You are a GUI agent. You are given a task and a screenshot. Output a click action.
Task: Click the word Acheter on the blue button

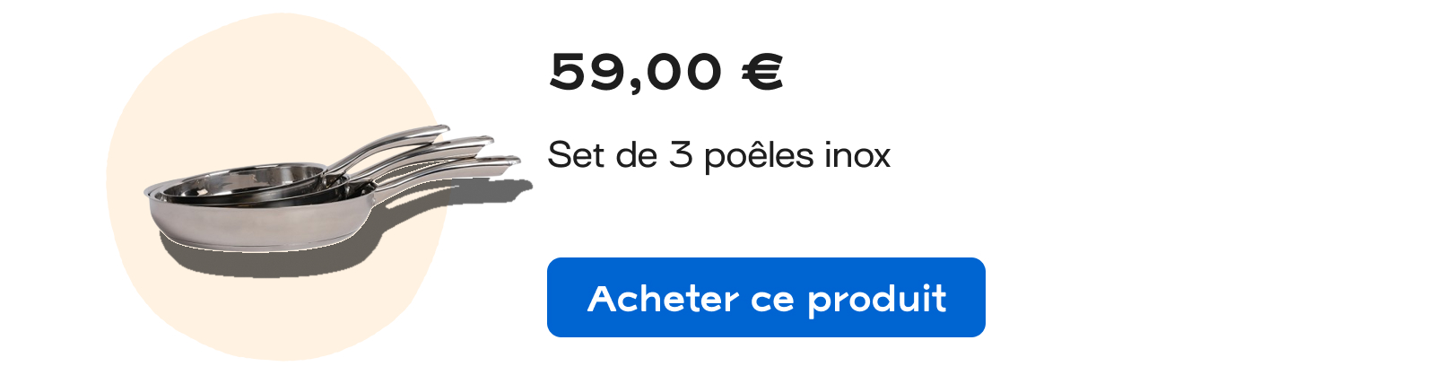663,298
